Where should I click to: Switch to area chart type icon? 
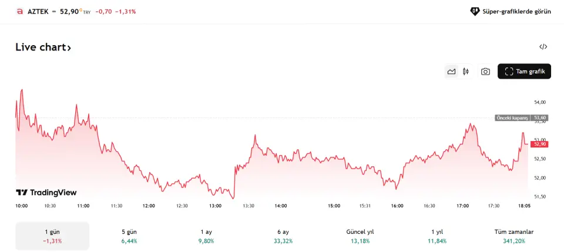tap(451, 72)
